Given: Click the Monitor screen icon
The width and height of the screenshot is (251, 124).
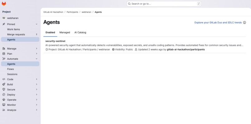Looking at the screenshot, I should [4, 105].
